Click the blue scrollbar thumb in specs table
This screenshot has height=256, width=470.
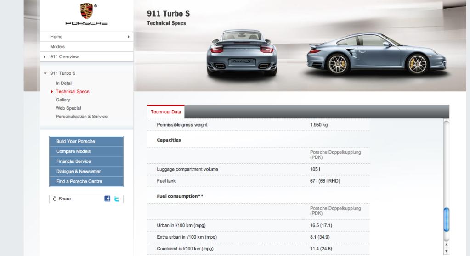446,219
